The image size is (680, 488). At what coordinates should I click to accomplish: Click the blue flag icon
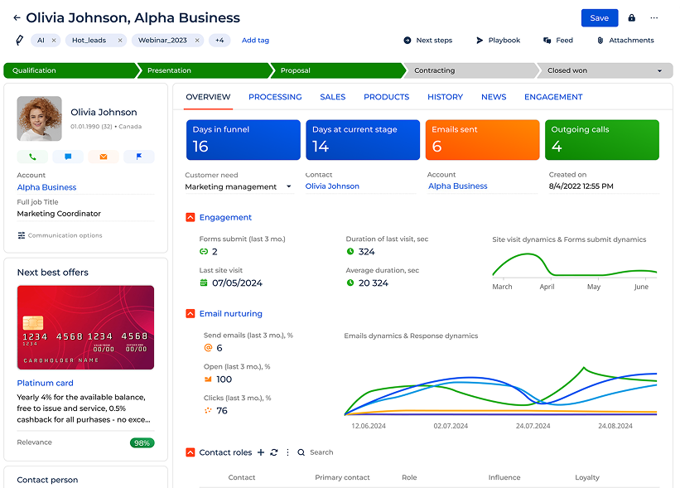click(139, 157)
